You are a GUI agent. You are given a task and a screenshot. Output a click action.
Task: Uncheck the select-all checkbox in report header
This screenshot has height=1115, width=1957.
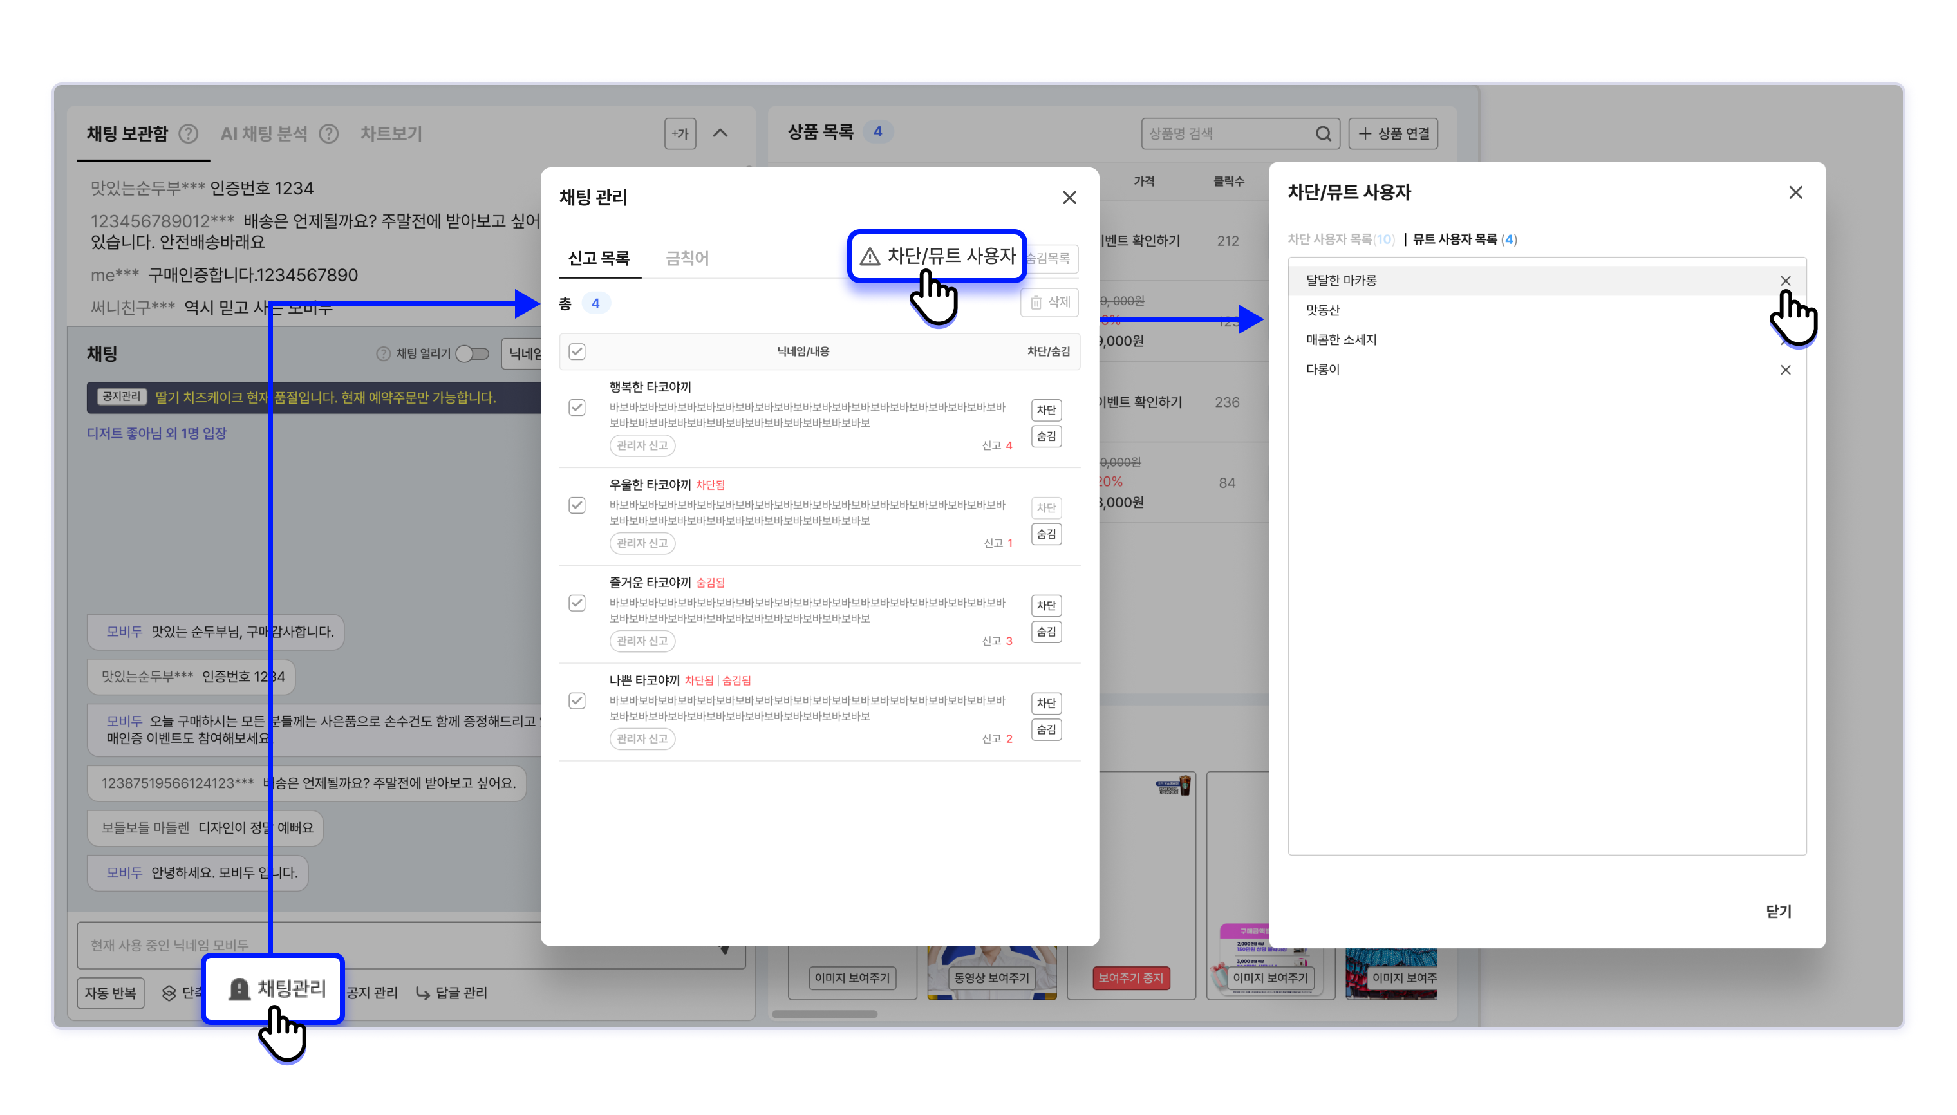577,351
